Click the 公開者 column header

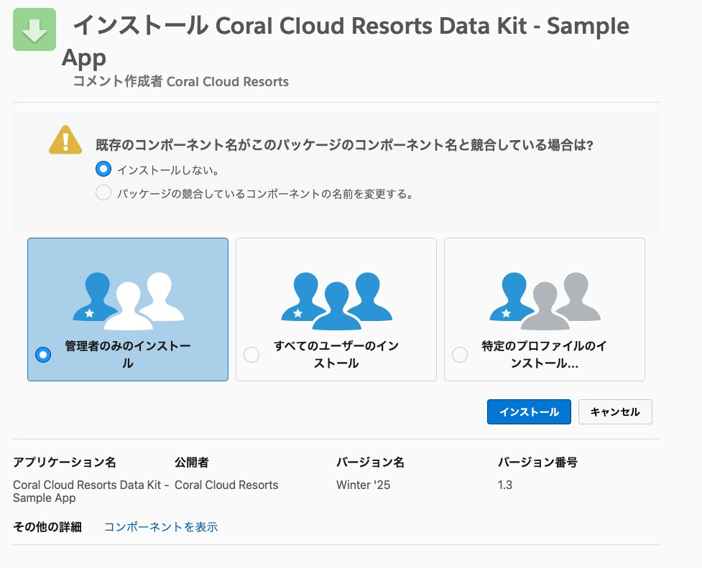click(x=192, y=462)
